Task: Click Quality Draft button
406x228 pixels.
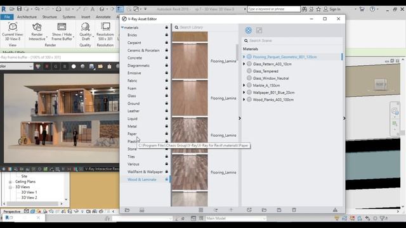Action: 86,32
